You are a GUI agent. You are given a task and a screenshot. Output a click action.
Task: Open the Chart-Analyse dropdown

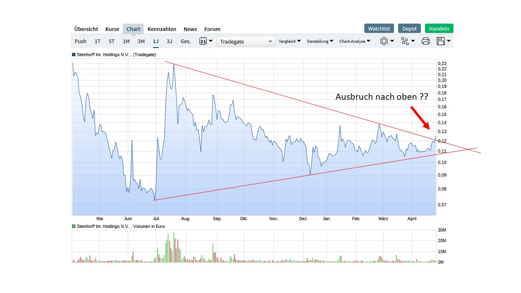(354, 41)
